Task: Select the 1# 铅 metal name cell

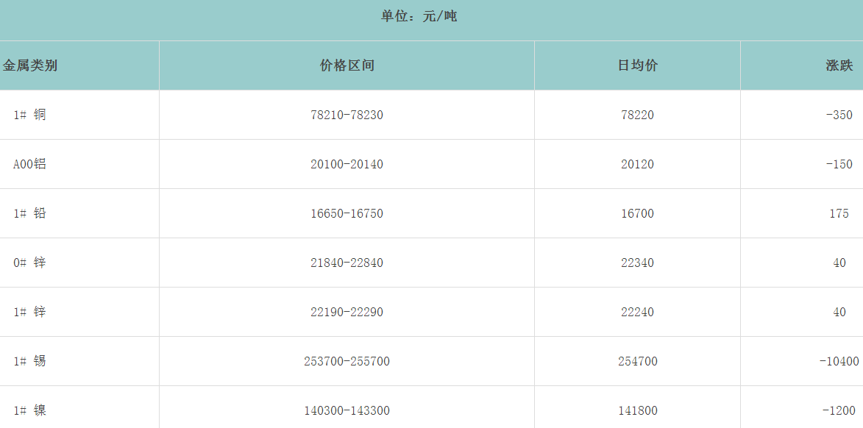Action: coord(29,213)
